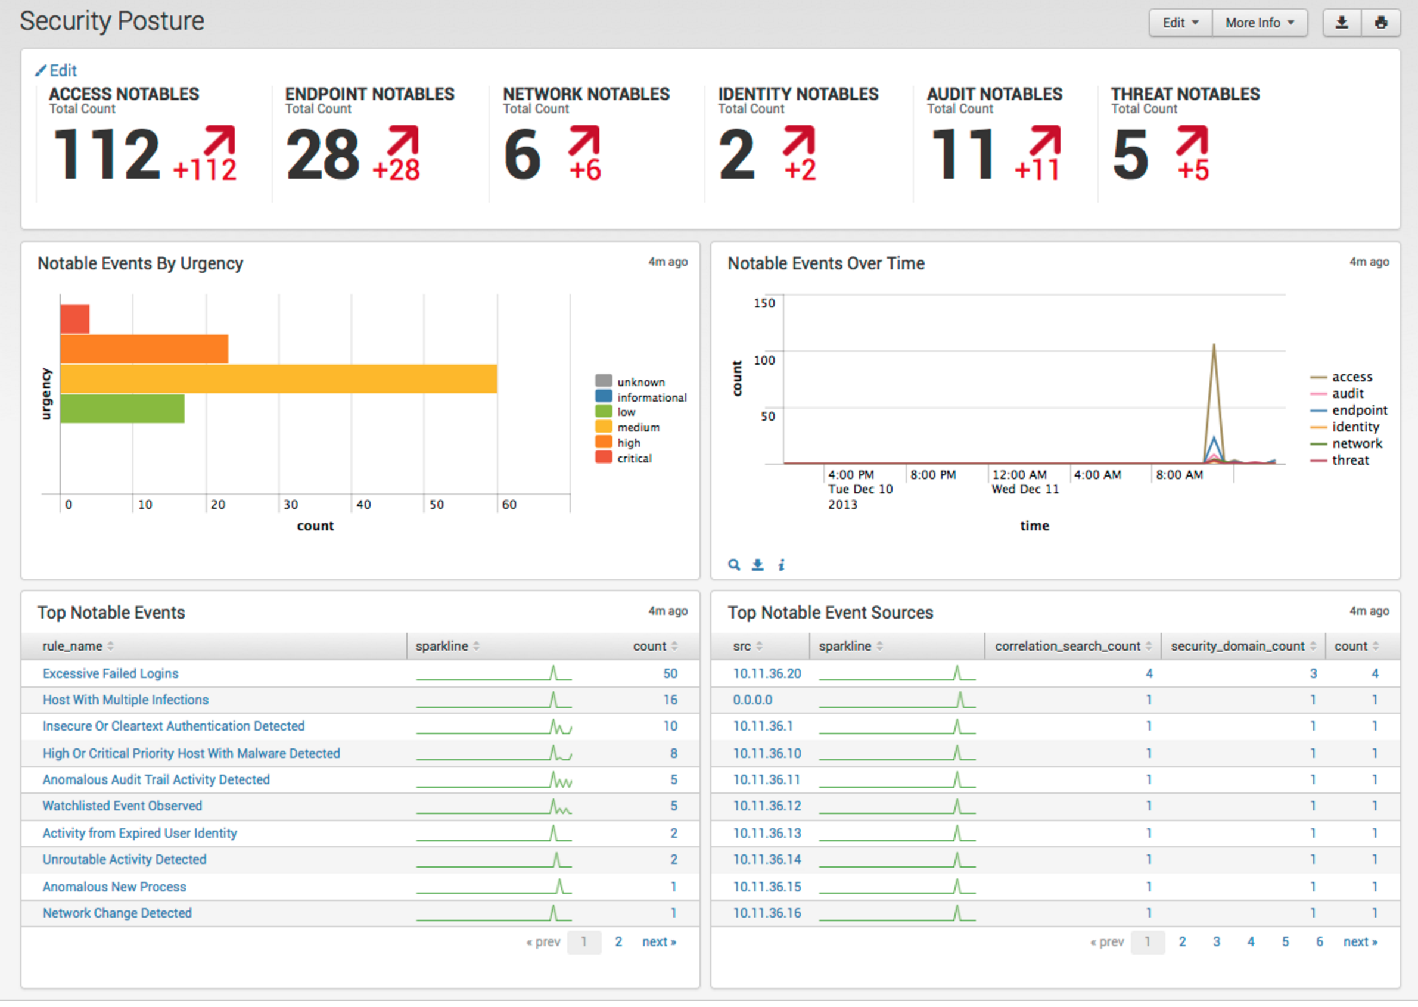Viewport: 1418px width, 1007px height.
Task: Open source 10.11.36.16
Action: click(x=767, y=913)
